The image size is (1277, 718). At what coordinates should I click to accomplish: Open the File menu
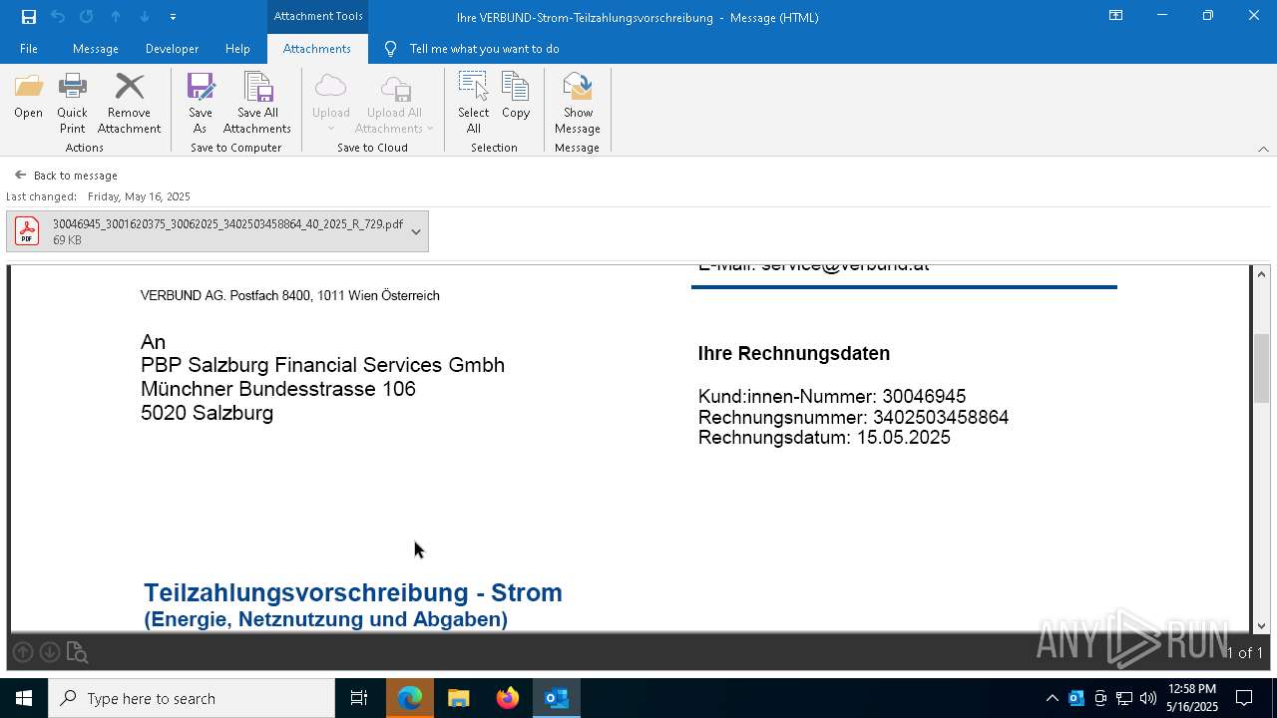[x=29, y=49]
